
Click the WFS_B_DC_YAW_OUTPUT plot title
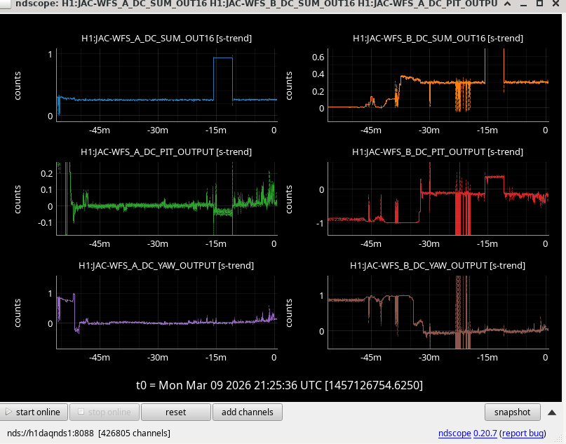click(438, 265)
